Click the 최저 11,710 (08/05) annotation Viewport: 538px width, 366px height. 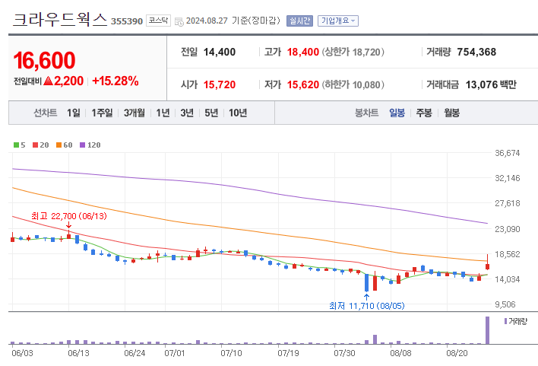pos(367,306)
